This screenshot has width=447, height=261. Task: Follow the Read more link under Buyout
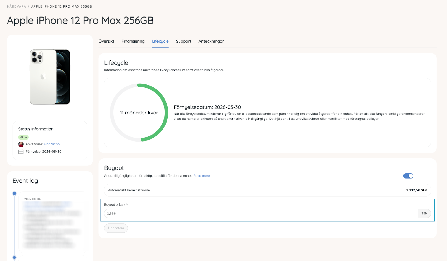click(201, 176)
